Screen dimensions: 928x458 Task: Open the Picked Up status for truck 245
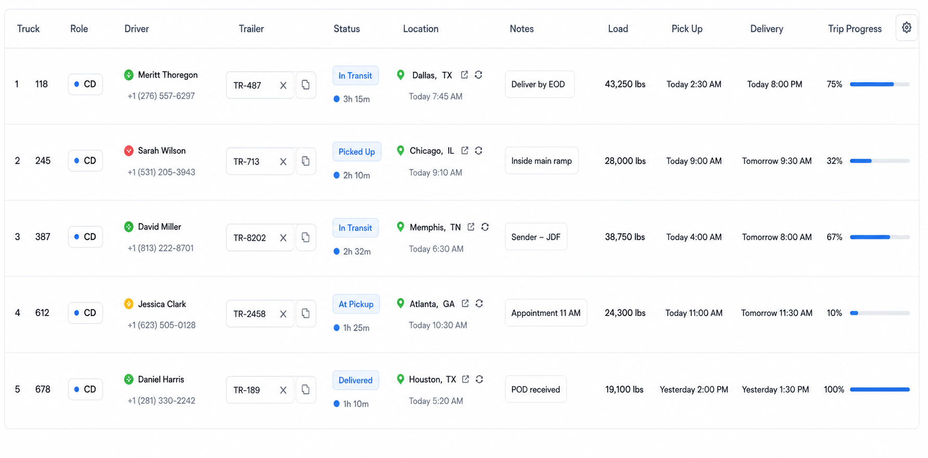click(x=357, y=152)
